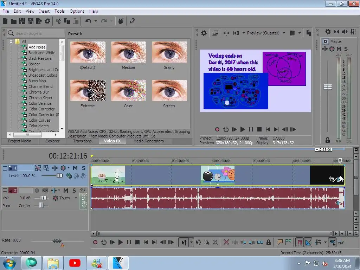Click Downmix Output icon on Master bus
The height and width of the screenshot is (270, 360).
click(336, 32)
